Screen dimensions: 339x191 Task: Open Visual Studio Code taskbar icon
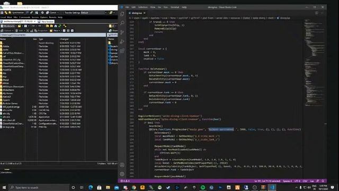(272, 187)
